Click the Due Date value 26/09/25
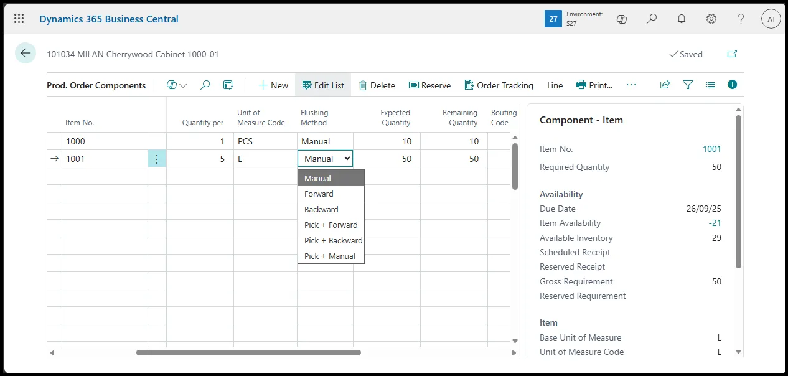 point(704,209)
